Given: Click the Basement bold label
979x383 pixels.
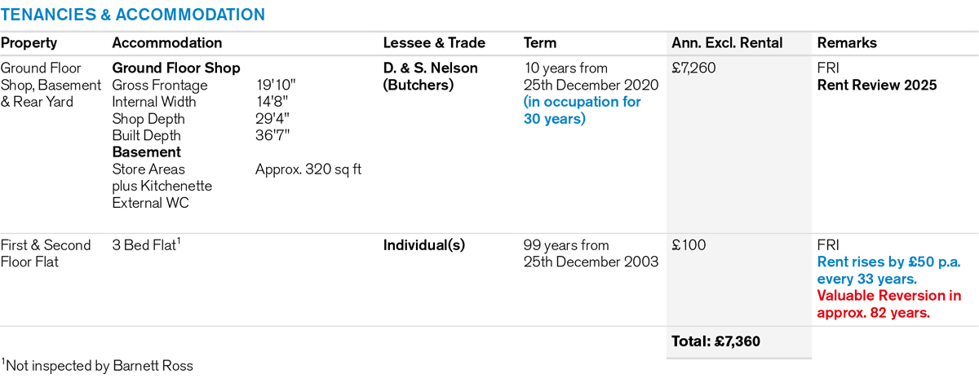Looking at the screenshot, I should tap(146, 152).
